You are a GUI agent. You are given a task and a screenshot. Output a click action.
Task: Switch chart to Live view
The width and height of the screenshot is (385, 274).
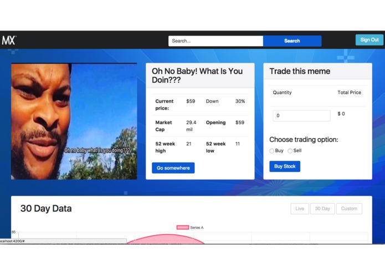[300, 209]
